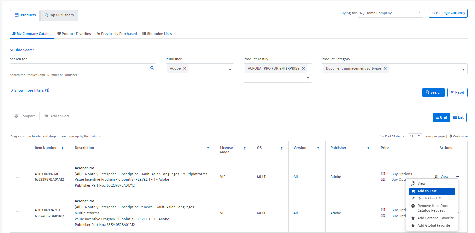475x233 pixels.
Task: Click filter icon on License Model column
Action: coord(245,148)
